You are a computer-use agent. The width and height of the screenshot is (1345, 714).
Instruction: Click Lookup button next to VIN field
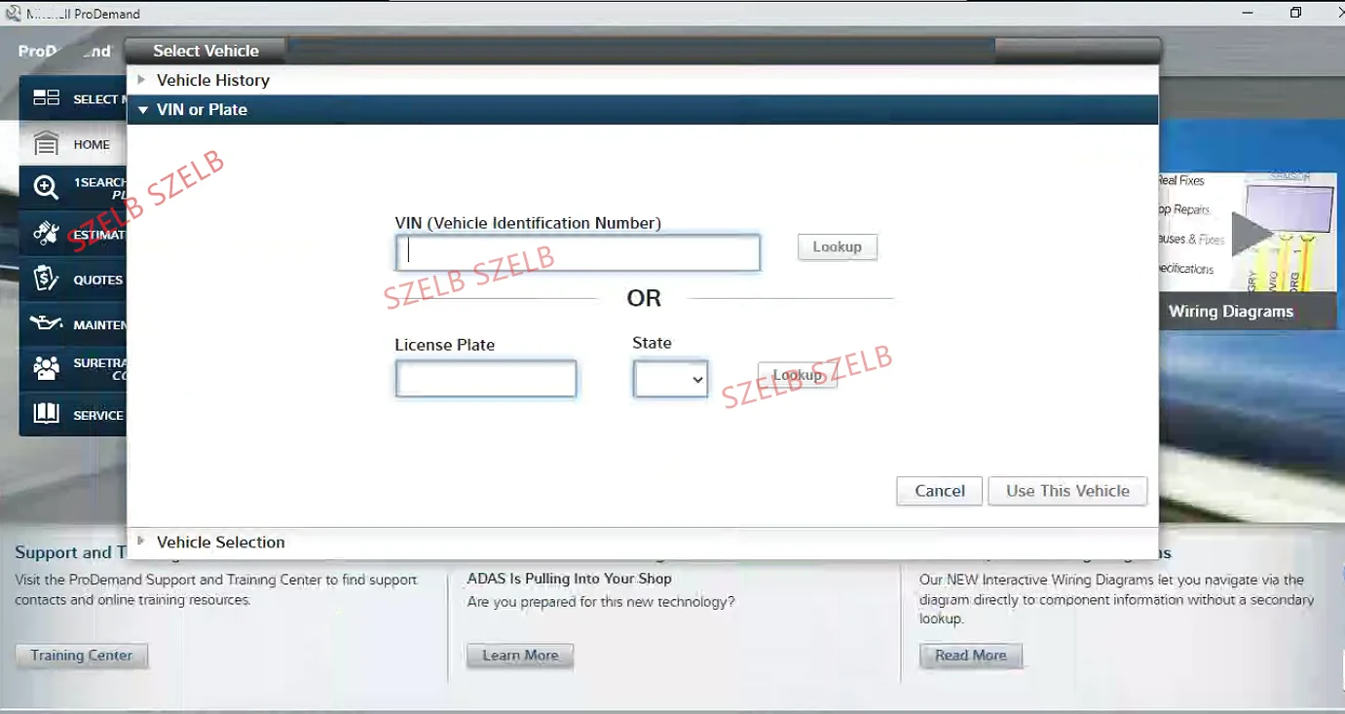point(838,247)
